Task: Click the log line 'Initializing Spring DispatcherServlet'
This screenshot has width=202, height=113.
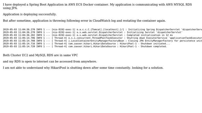Action: tap(102, 30)
